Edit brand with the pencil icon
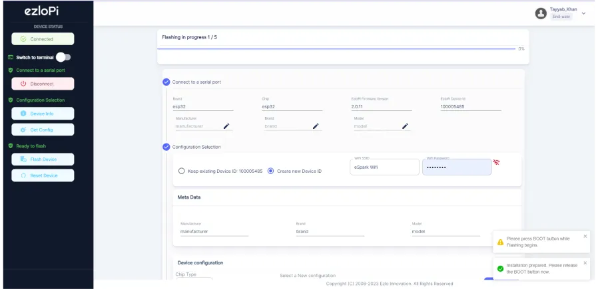The image size is (598, 289). click(316, 126)
